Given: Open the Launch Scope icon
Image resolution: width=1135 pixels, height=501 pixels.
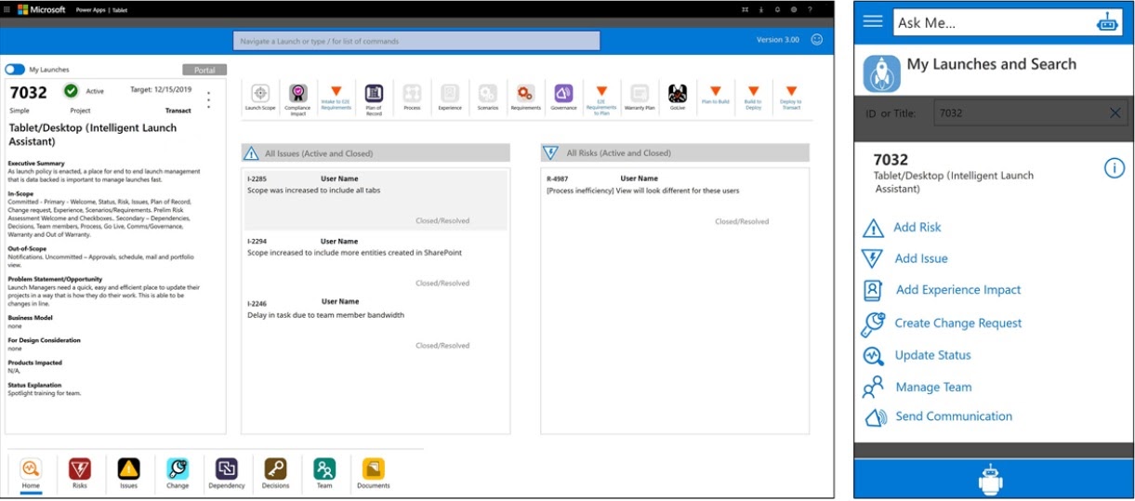Looking at the screenshot, I should pyautogui.click(x=260, y=93).
